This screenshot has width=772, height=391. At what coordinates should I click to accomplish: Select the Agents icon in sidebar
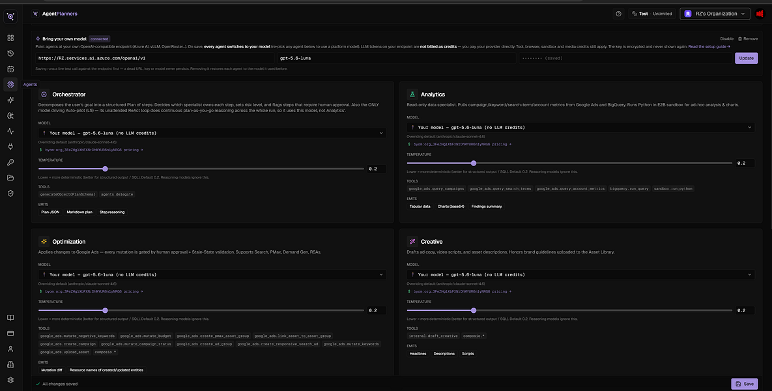point(10,84)
